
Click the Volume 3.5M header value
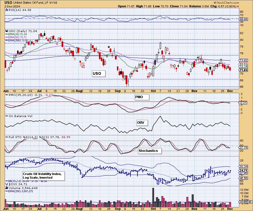[x=199, y=6]
